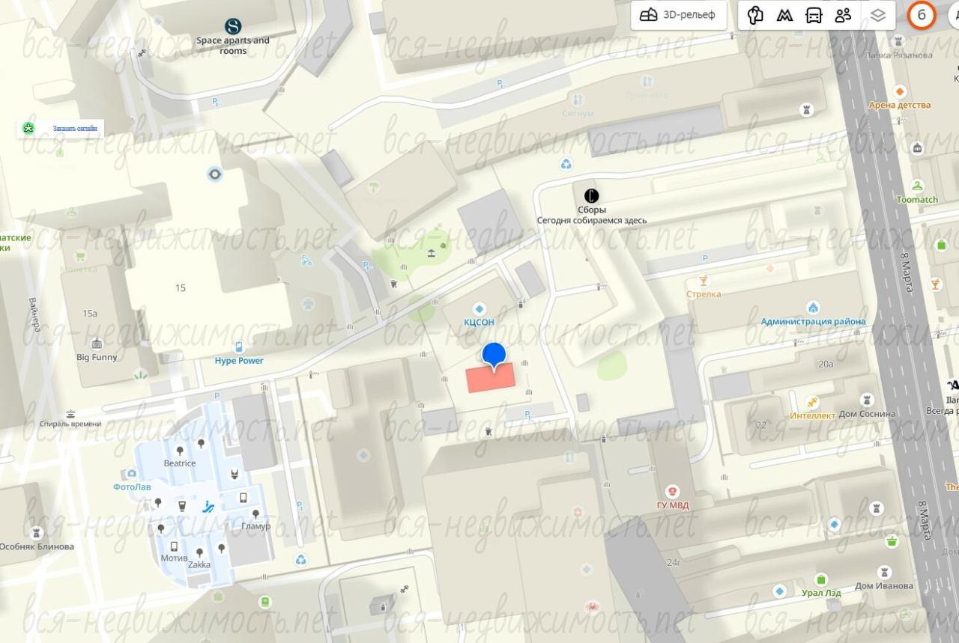Image resolution: width=959 pixels, height=643 pixels.
Task: Select the blue location pin marker
Action: [494, 356]
